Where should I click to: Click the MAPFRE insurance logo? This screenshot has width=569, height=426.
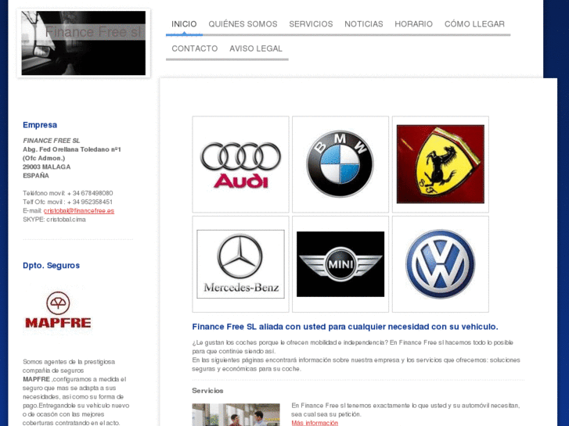(x=58, y=310)
